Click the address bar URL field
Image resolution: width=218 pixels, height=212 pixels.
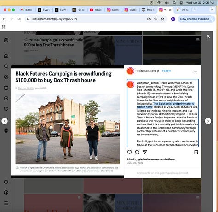tap(87, 19)
